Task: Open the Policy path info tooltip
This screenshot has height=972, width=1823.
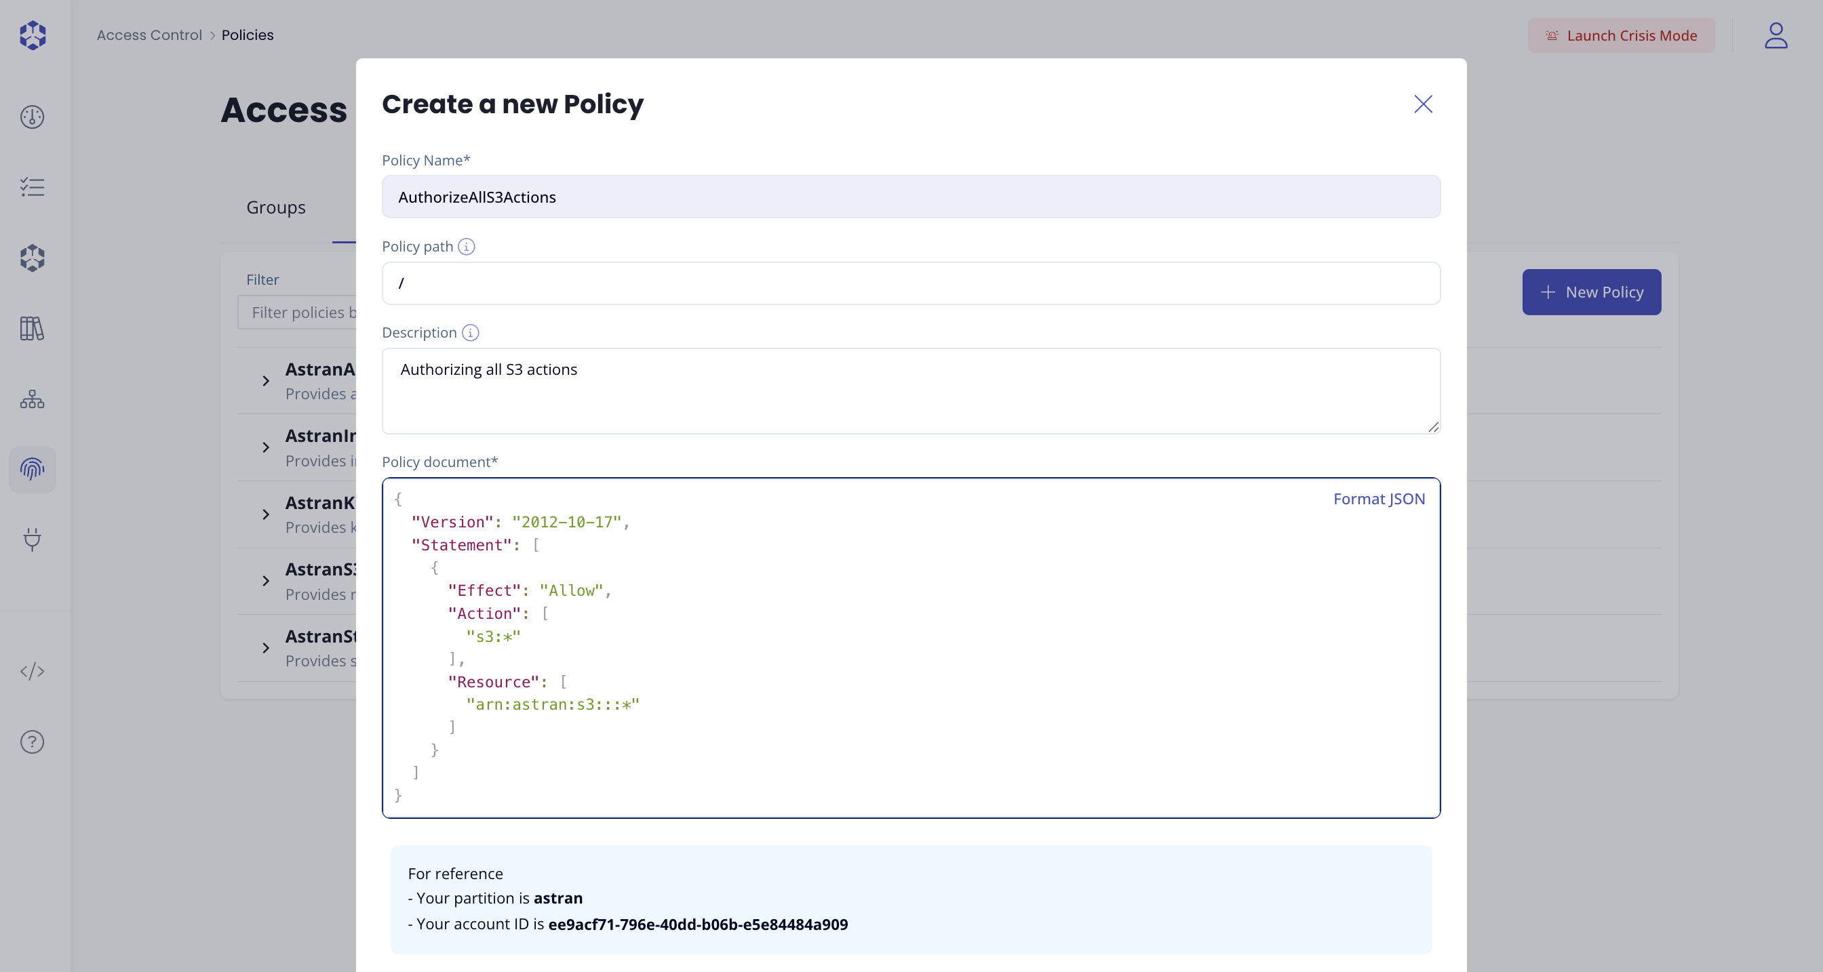Action: click(x=466, y=247)
